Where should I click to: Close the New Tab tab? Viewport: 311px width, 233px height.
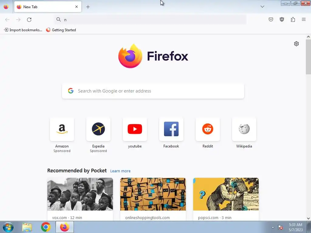[77, 7]
